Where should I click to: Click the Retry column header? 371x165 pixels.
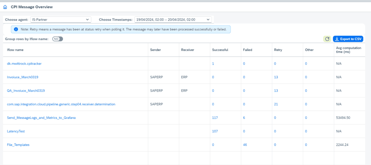(287, 50)
